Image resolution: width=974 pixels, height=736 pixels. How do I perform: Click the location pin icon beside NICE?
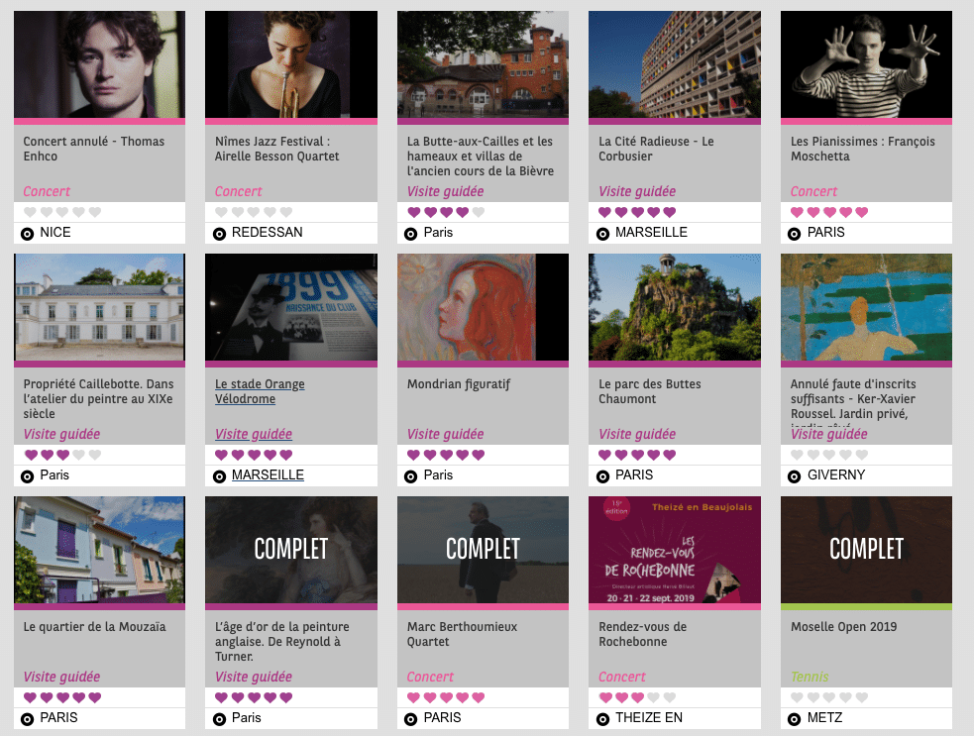(x=28, y=233)
